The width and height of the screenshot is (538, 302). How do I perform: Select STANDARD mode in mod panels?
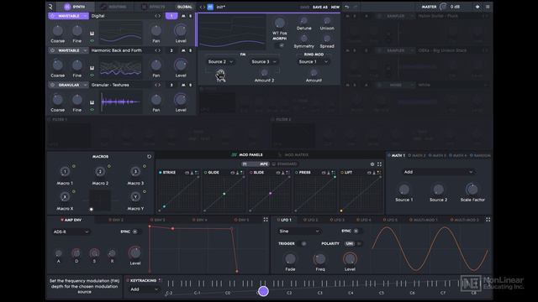[x=285, y=164]
